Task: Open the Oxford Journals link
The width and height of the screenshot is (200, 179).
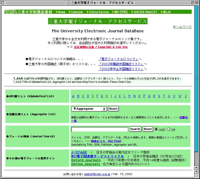Action: click(x=86, y=160)
